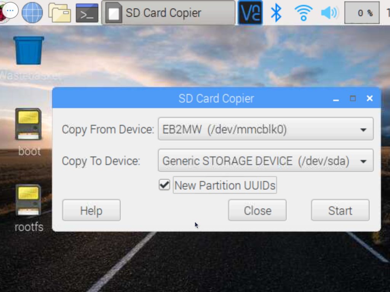390x292 pixels.
Task: Click the Close button in the dialog
Action: [257, 210]
